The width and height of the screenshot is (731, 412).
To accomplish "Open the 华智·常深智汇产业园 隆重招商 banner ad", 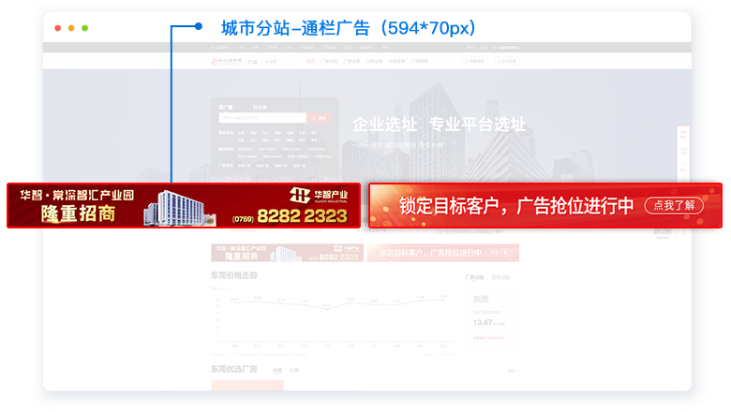I will 184,205.
